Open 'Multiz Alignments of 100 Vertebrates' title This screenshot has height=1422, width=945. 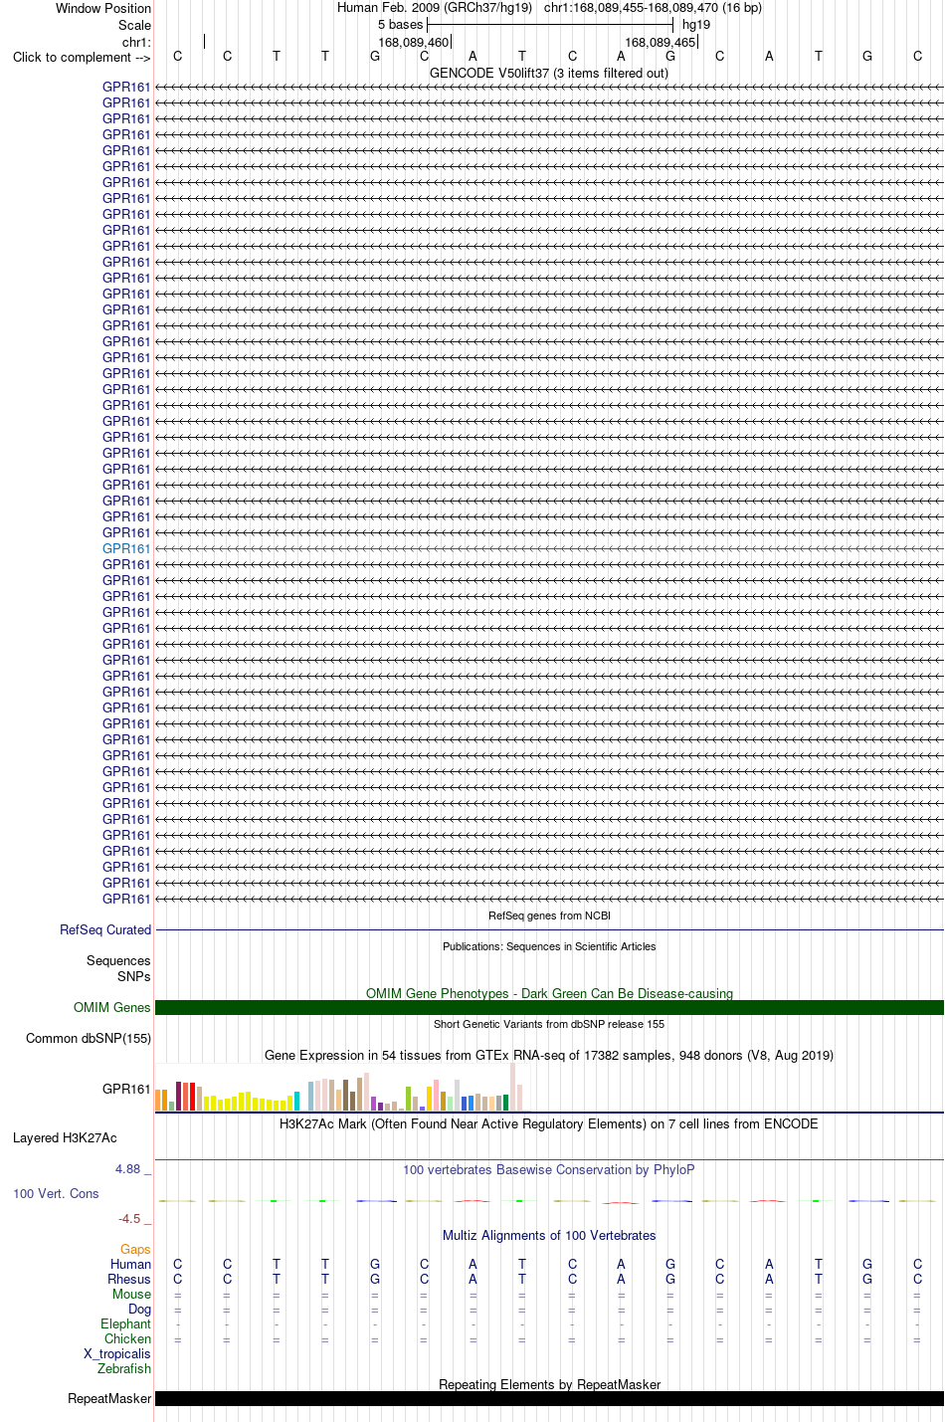click(549, 1235)
